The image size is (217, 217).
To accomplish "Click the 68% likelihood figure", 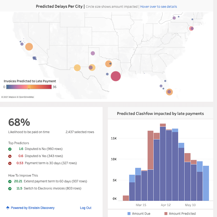I will click(x=19, y=122).
